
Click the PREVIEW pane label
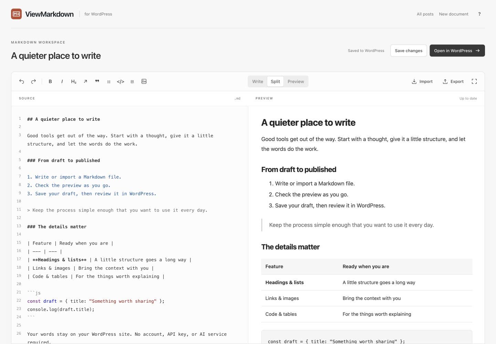tap(264, 98)
